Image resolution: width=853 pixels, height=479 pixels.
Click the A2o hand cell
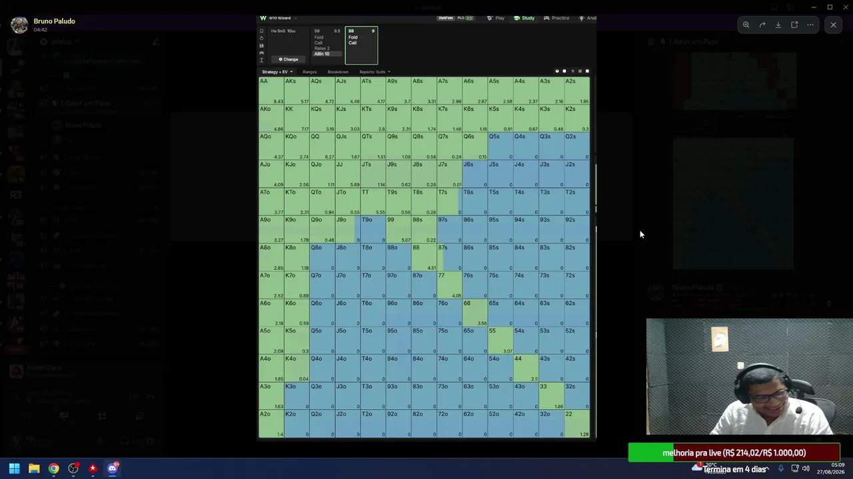click(x=271, y=424)
